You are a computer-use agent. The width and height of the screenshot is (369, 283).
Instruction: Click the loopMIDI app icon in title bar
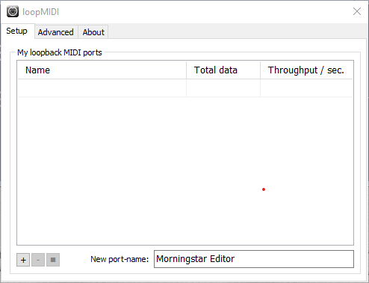(13, 11)
